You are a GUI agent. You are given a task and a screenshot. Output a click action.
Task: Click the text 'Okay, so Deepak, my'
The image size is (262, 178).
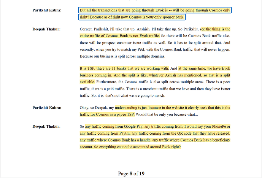97,108
